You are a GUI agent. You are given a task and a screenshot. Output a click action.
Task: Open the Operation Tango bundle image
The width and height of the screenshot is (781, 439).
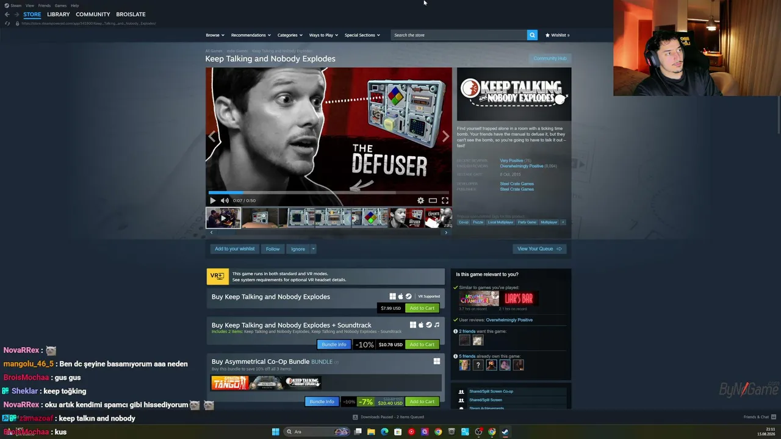point(229,383)
